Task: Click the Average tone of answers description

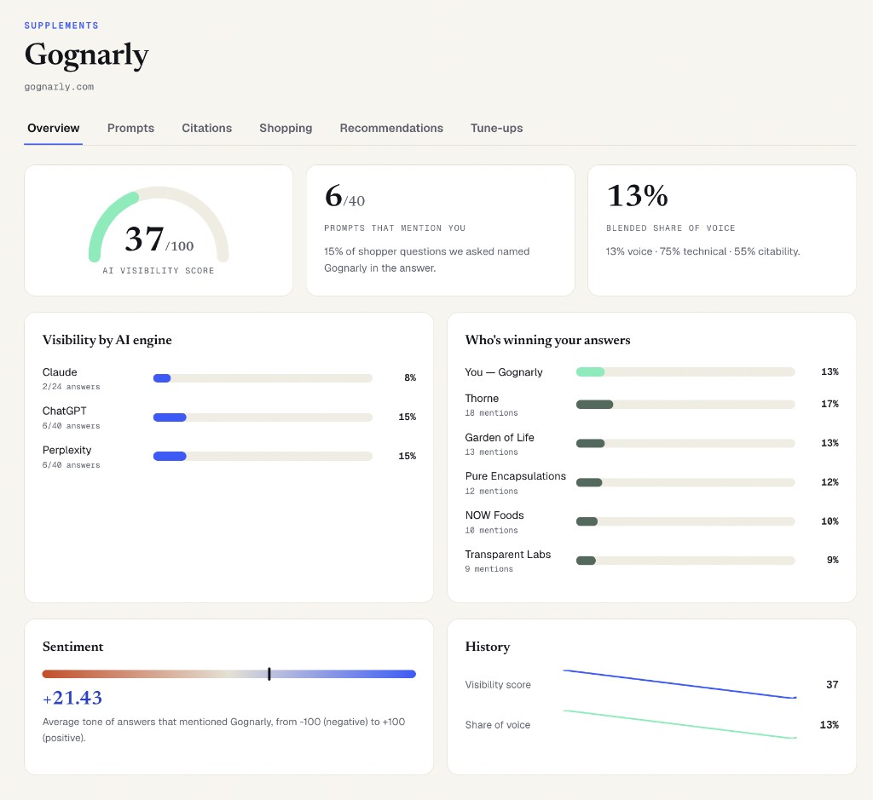Action: pyautogui.click(x=224, y=730)
